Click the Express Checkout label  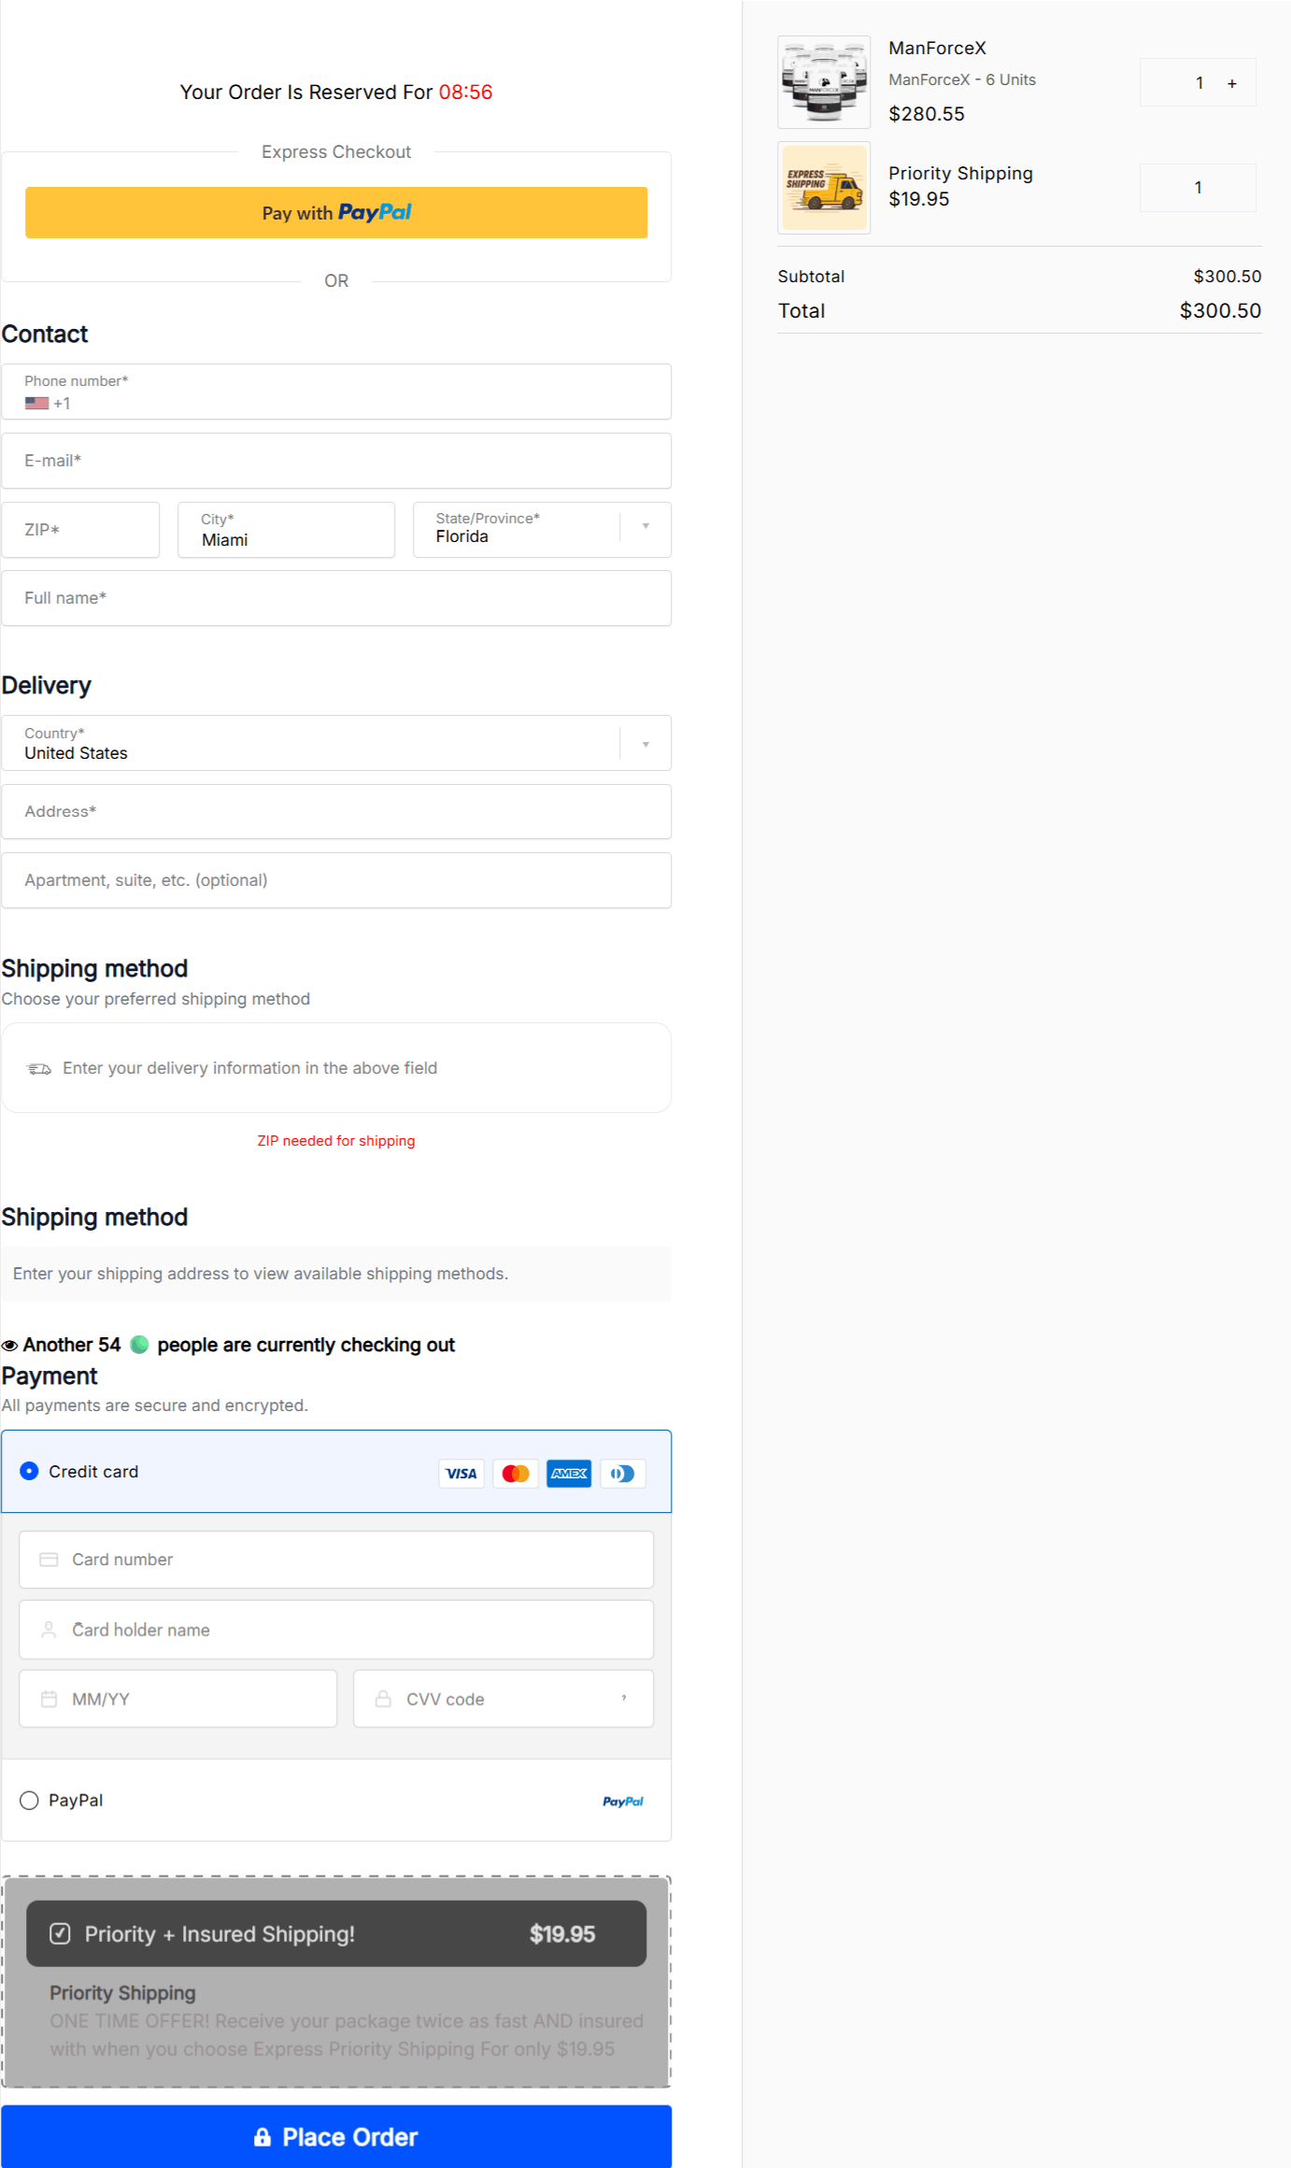point(336,151)
